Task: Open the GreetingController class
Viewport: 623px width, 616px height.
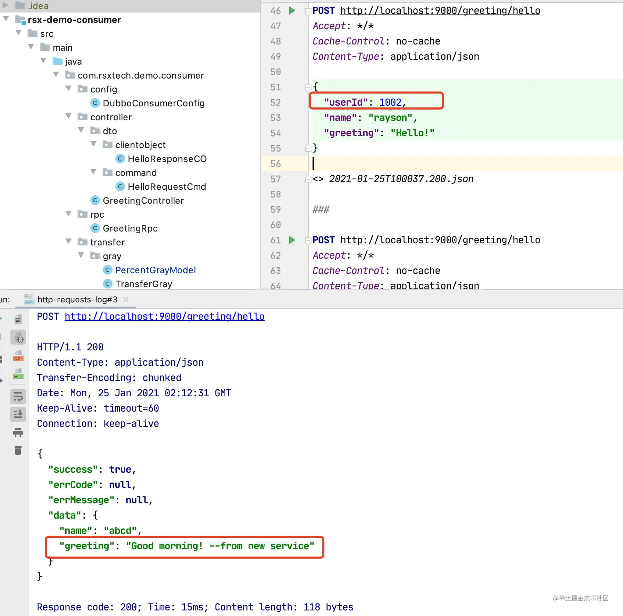Action: point(143,201)
